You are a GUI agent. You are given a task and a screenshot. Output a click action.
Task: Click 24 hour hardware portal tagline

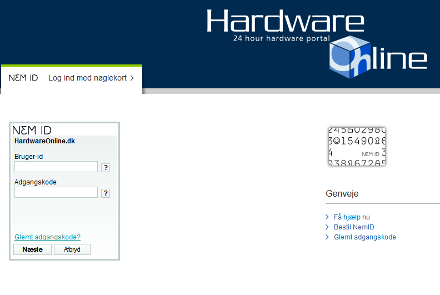pyautogui.click(x=282, y=38)
